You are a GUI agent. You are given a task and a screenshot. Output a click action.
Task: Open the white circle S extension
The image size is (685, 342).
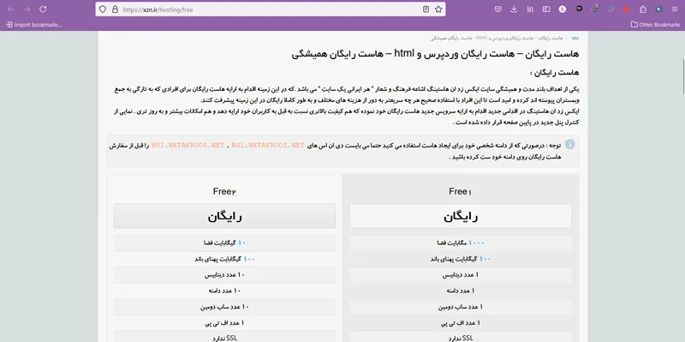click(563, 9)
